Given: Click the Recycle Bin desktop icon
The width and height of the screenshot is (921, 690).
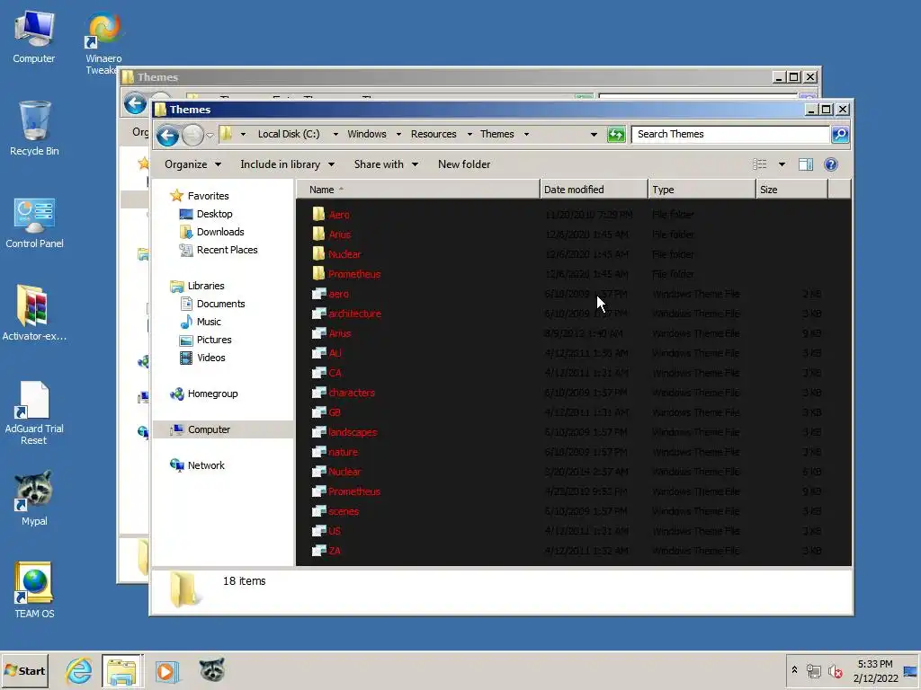Looking at the screenshot, I should coord(34,128).
